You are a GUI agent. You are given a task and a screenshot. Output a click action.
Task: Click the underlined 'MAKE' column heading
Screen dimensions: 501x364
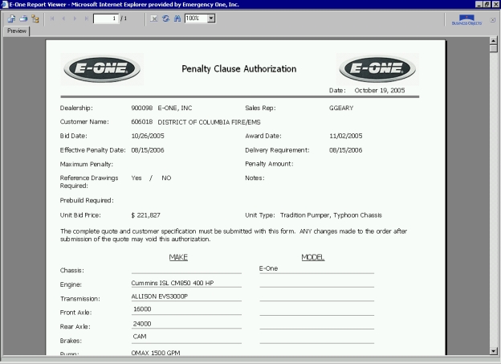coord(178,257)
